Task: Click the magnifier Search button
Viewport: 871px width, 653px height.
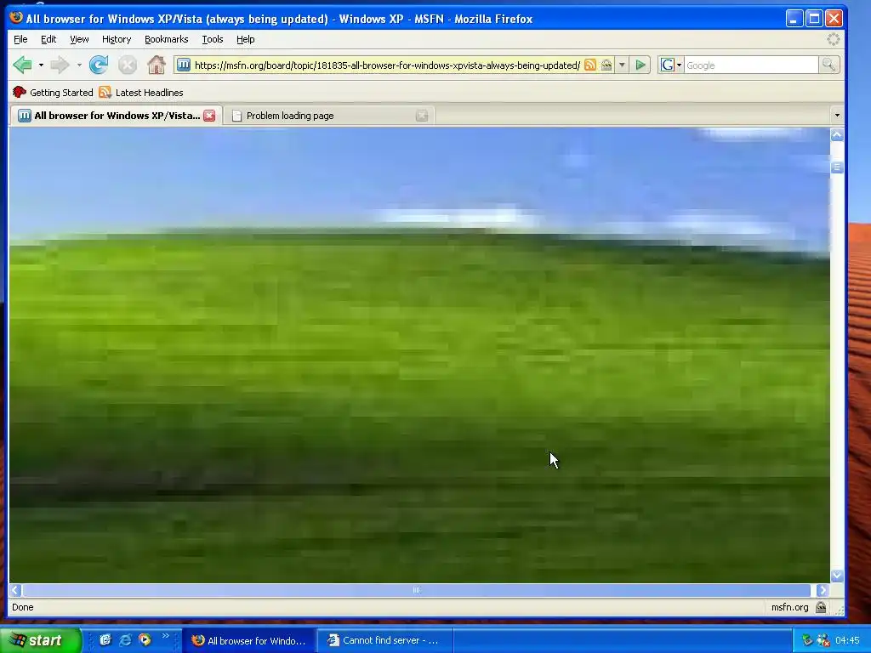Action: point(828,65)
